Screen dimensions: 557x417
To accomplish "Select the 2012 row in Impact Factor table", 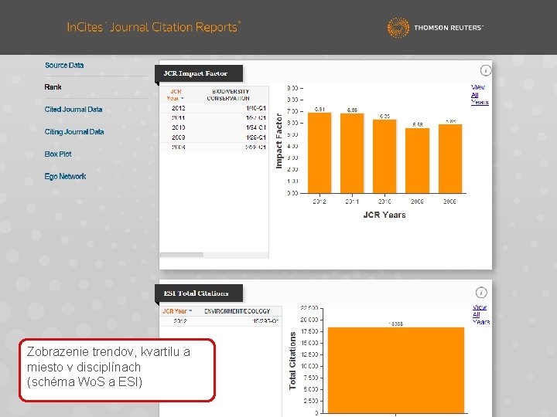I will 214,108.
